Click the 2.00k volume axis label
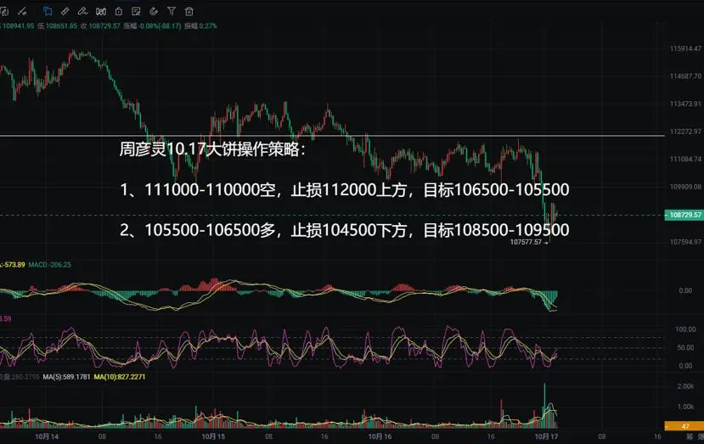Screen dimensions: 704x444 (685, 386)
